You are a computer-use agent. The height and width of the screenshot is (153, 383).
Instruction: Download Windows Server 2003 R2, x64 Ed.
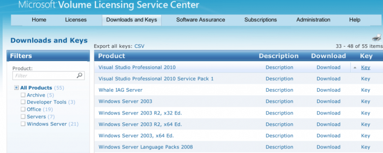click(x=329, y=124)
